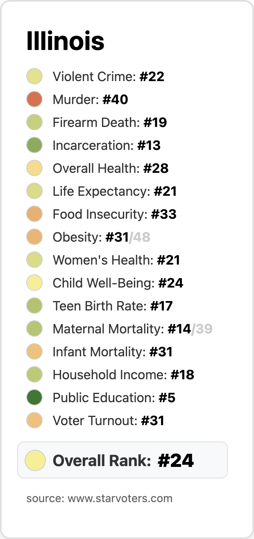Click the Overall Rank yellow dot
254x539 pixels.
(35, 460)
